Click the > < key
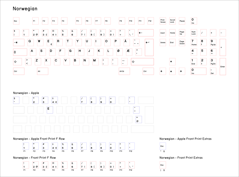Screen dimensions: 239x177 point(28,62)
